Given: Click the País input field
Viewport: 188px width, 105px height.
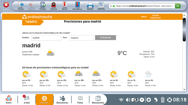Looking at the screenshot, I should pyautogui.click(x=81, y=38).
